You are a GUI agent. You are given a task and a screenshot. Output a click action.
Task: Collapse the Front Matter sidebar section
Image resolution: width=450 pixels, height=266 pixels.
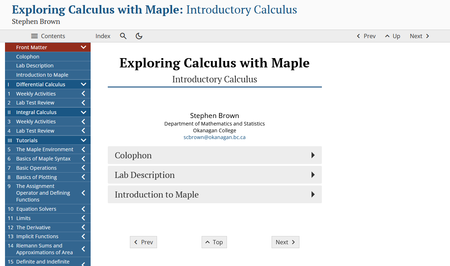pos(84,47)
